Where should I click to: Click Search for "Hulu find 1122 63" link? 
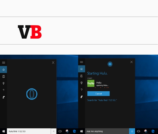pyautogui.click(x=102, y=100)
